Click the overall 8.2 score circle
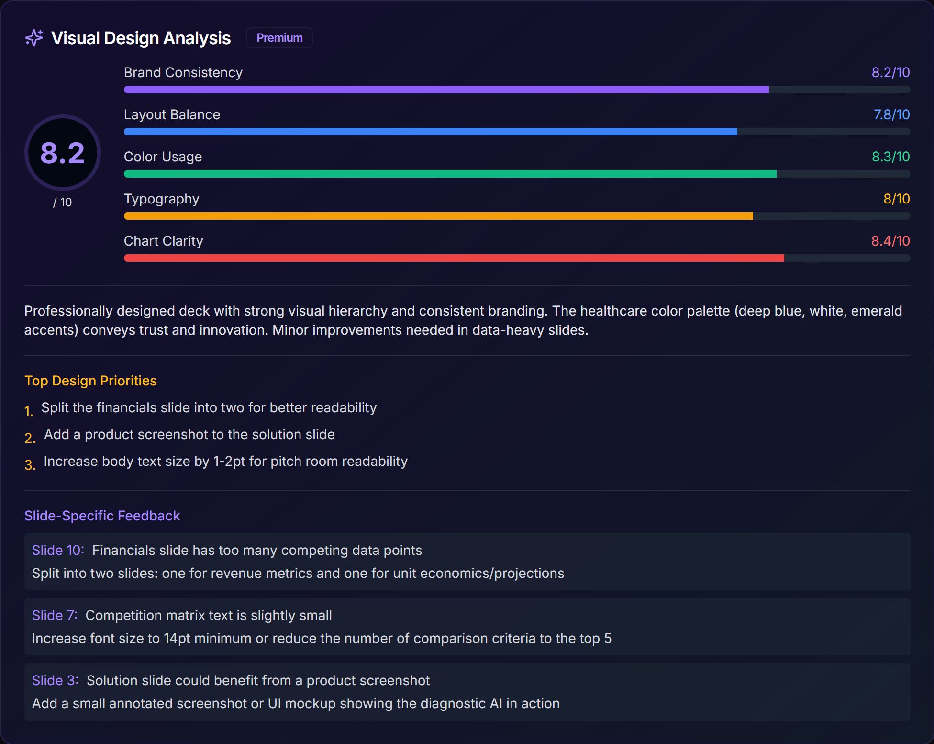Image resolution: width=934 pixels, height=744 pixels. pyautogui.click(x=62, y=153)
